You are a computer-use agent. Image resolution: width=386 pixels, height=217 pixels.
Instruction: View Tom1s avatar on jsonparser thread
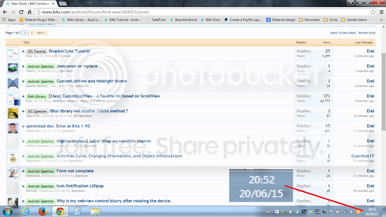click(13, 69)
